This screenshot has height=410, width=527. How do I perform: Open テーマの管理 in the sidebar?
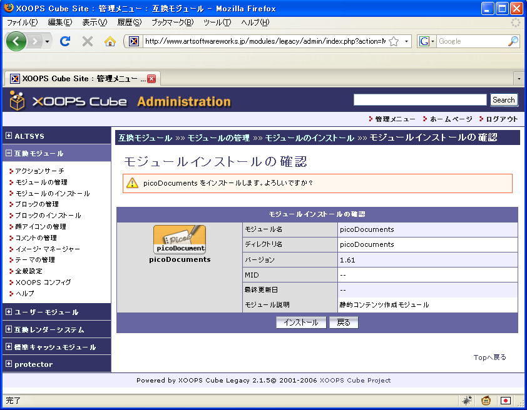point(35,260)
